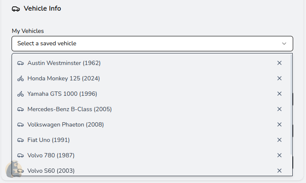Remove Yamaha GTS 1000 (1996) from list

point(279,94)
